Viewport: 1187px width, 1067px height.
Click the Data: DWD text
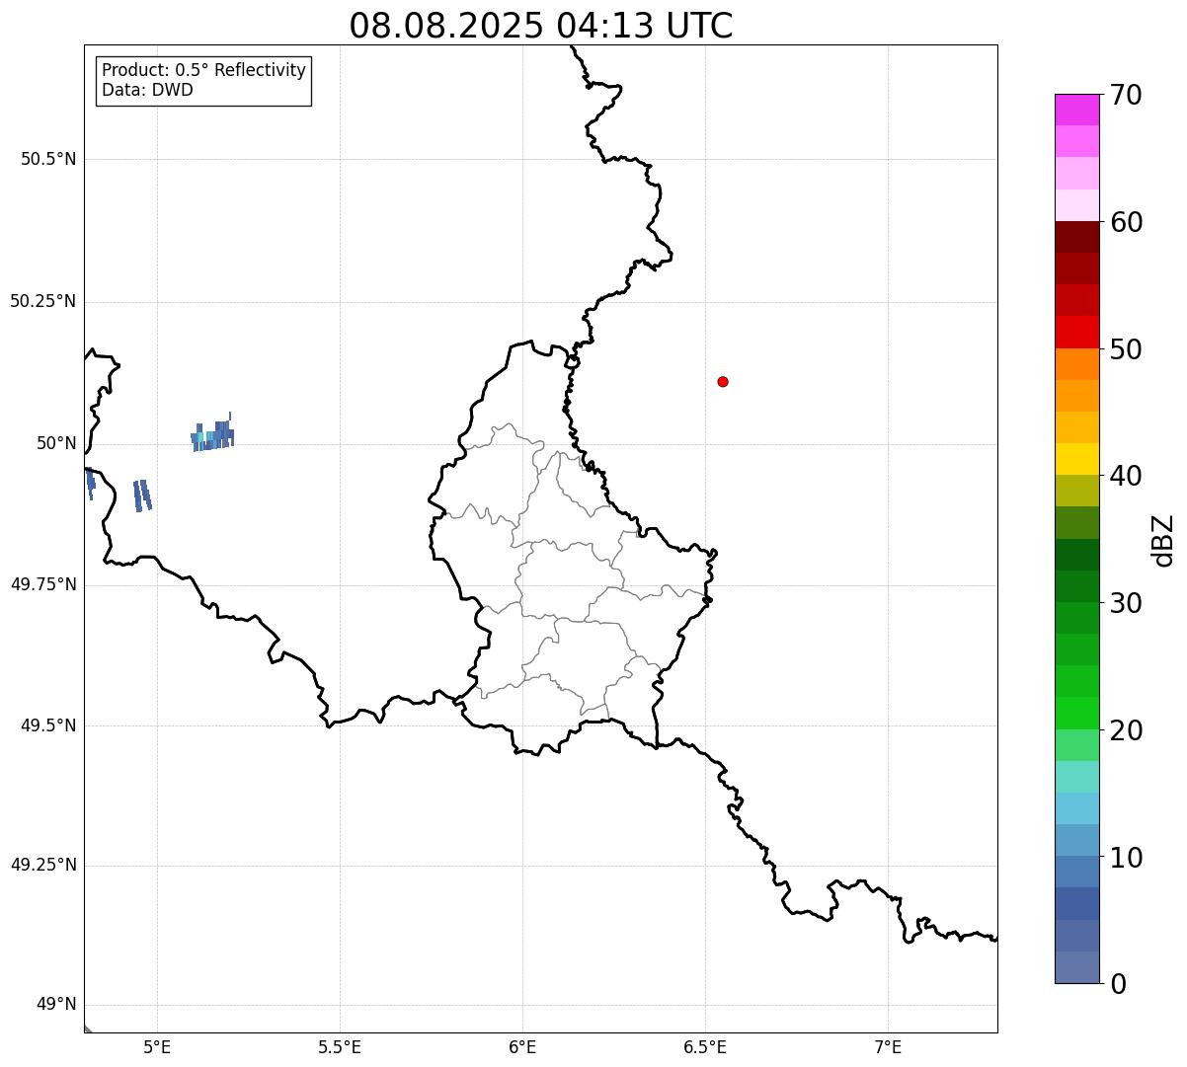[x=147, y=90]
